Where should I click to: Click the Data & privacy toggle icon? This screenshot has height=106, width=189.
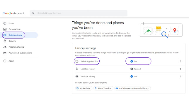(5, 35)
